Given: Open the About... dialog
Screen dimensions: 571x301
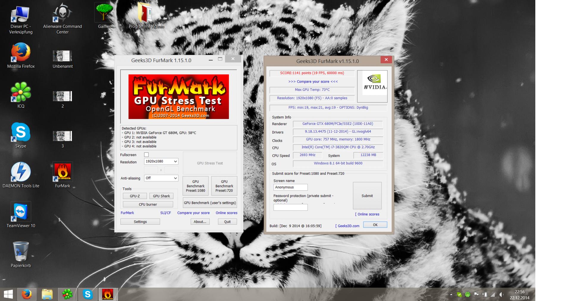Looking at the screenshot, I should tap(200, 222).
